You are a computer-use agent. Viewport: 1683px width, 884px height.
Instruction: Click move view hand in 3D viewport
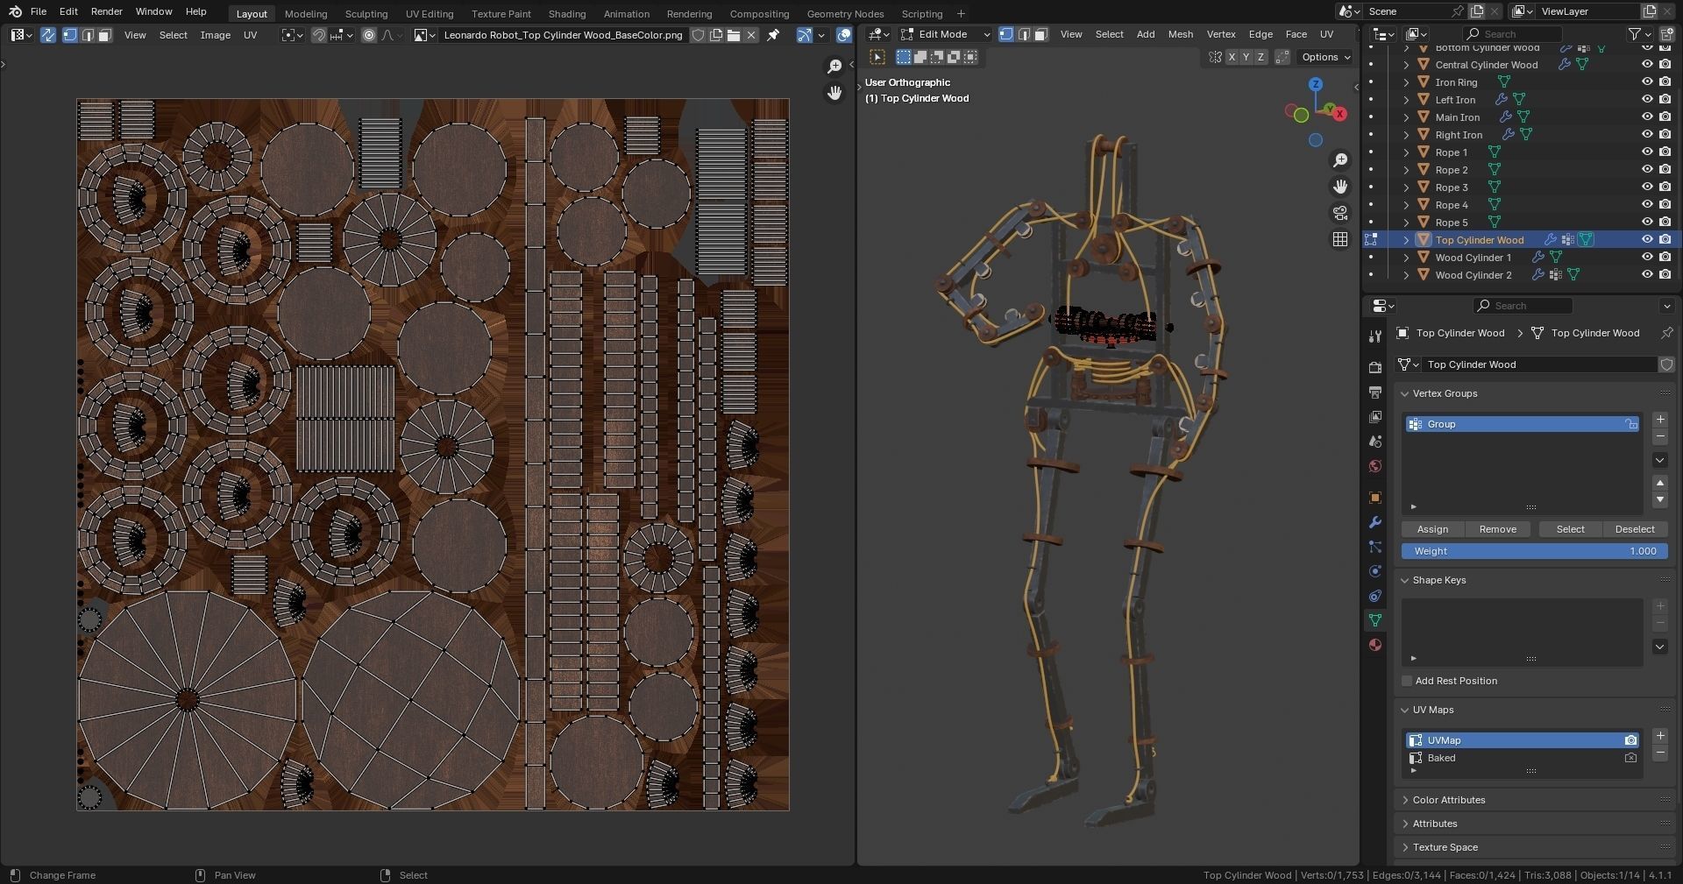coord(1340,187)
